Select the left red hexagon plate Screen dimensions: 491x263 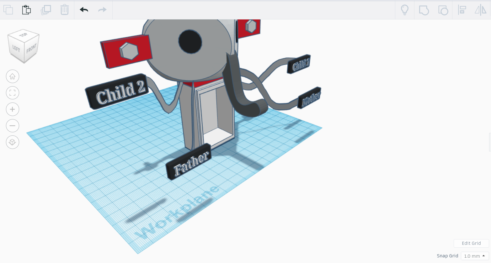[x=126, y=51]
